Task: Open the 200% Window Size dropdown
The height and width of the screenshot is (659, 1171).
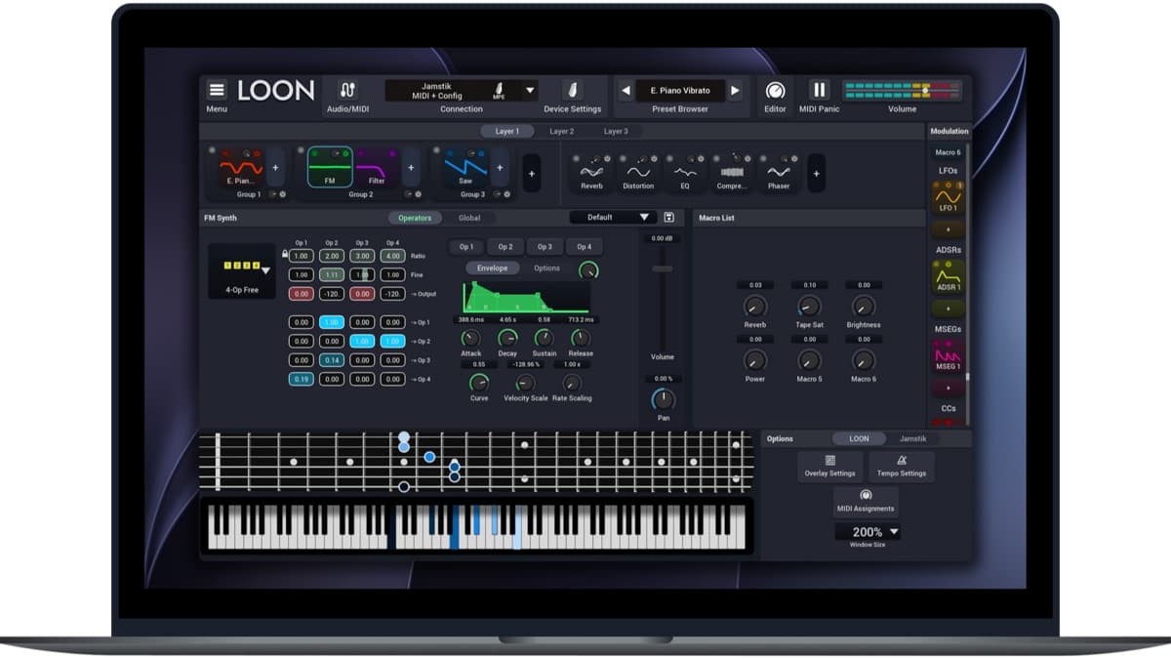Action: click(x=868, y=532)
